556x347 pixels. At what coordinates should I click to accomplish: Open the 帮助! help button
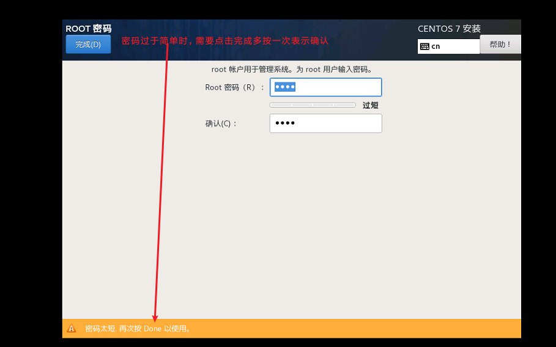click(500, 44)
